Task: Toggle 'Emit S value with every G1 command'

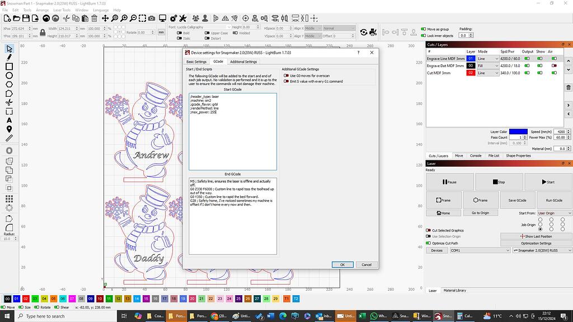Action: tap(285, 82)
